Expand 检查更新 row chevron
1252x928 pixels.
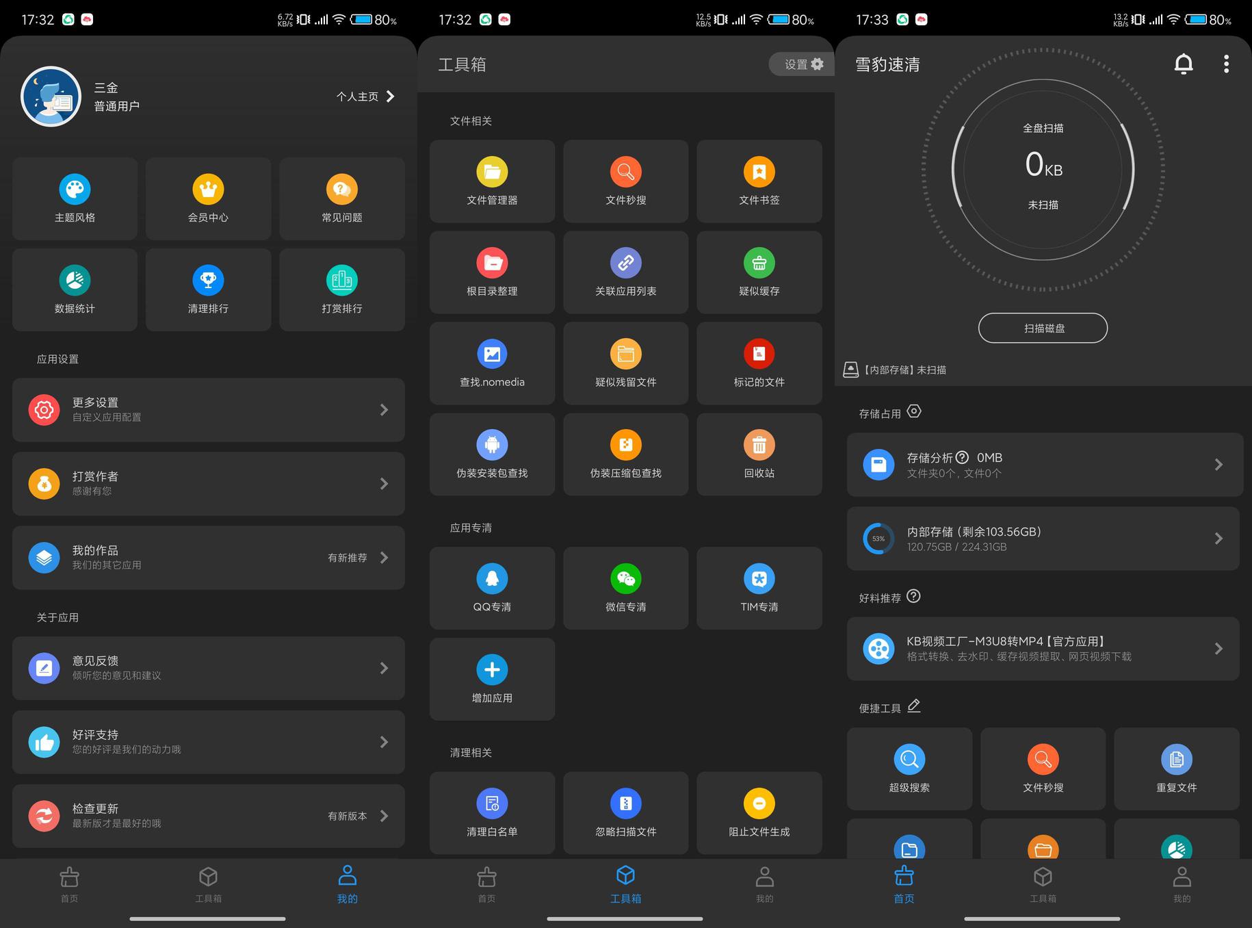[384, 816]
